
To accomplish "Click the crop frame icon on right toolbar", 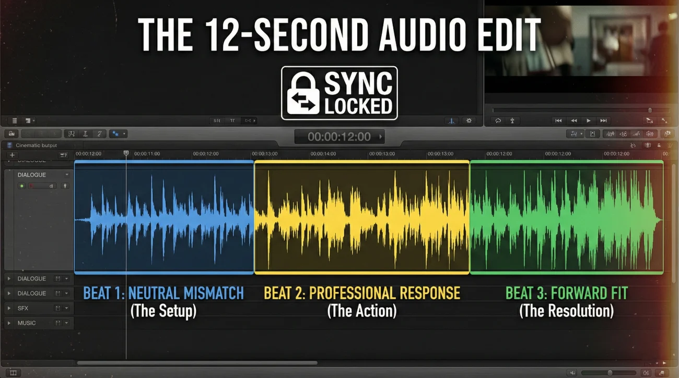I will pos(593,134).
